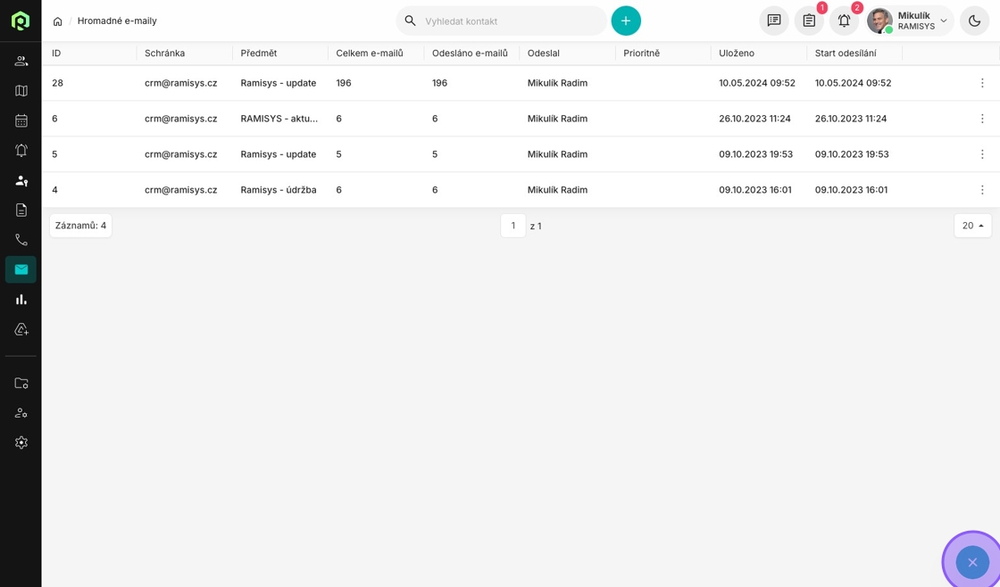Sort by the Celkem e-mailů column header

pyautogui.click(x=370, y=53)
